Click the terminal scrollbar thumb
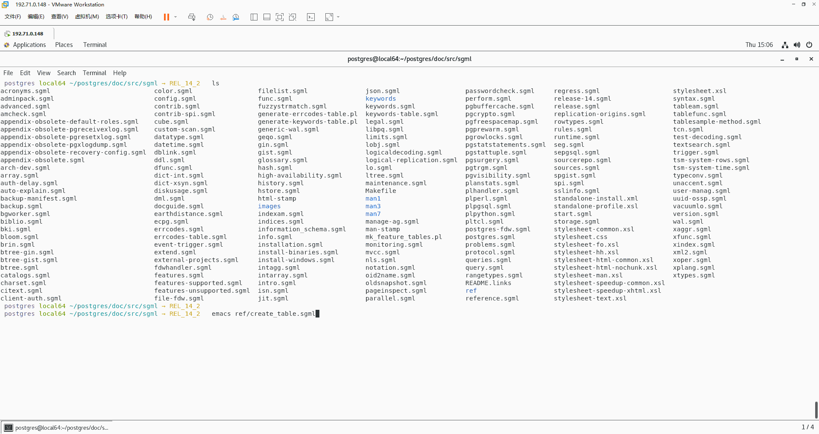This screenshot has width=819, height=434. coord(816,410)
